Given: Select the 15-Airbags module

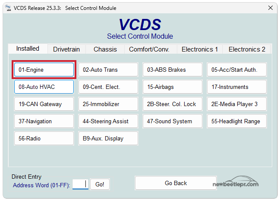Looking at the screenshot, I should click(173, 87).
